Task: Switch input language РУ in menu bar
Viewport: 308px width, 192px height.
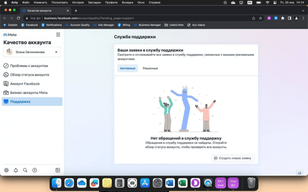Action: (x=250, y=2)
